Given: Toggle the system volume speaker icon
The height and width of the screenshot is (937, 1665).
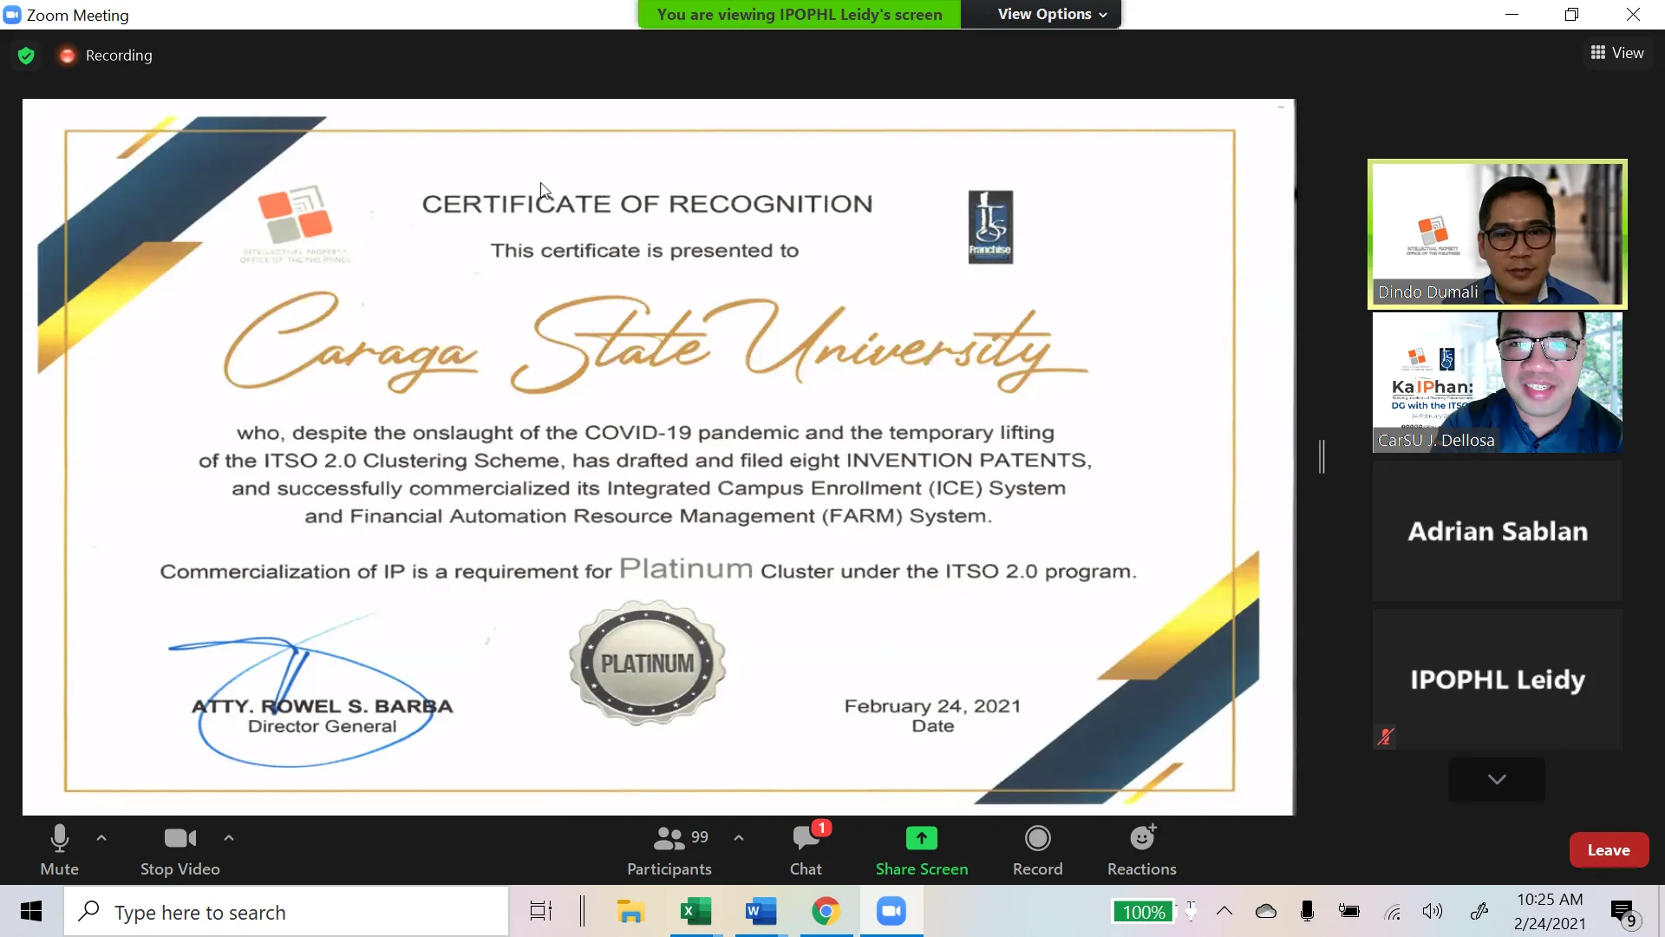Looking at the screenshot, I should pos(1432,912).
